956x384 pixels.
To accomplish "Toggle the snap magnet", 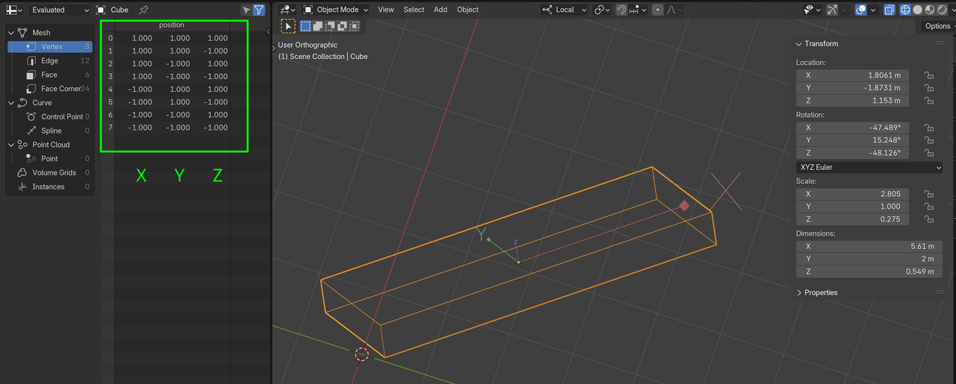I will point(621,10).
